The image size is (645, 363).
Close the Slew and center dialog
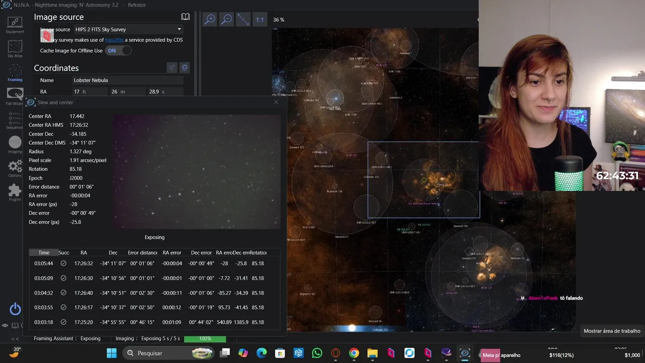[276, 102]
